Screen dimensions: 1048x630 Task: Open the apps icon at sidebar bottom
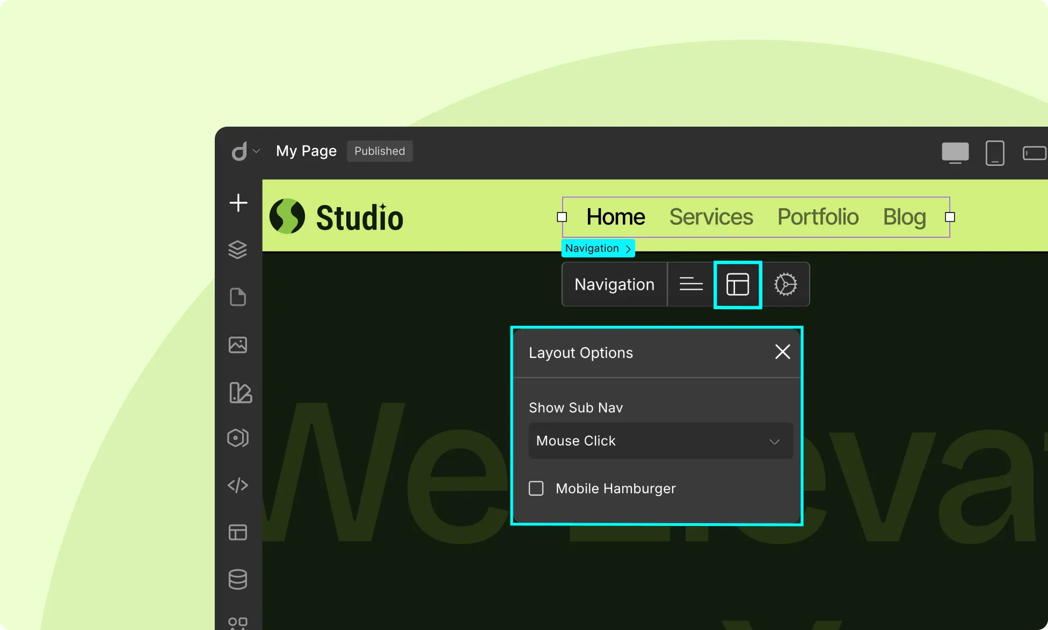(x=238, y=624)
